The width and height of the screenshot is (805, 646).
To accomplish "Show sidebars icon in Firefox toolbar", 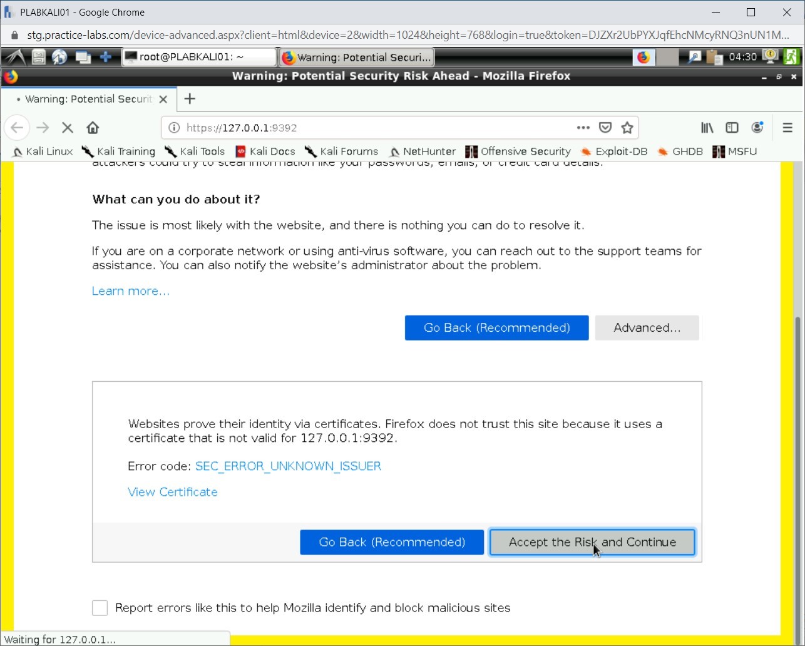I will coord(732,128).
